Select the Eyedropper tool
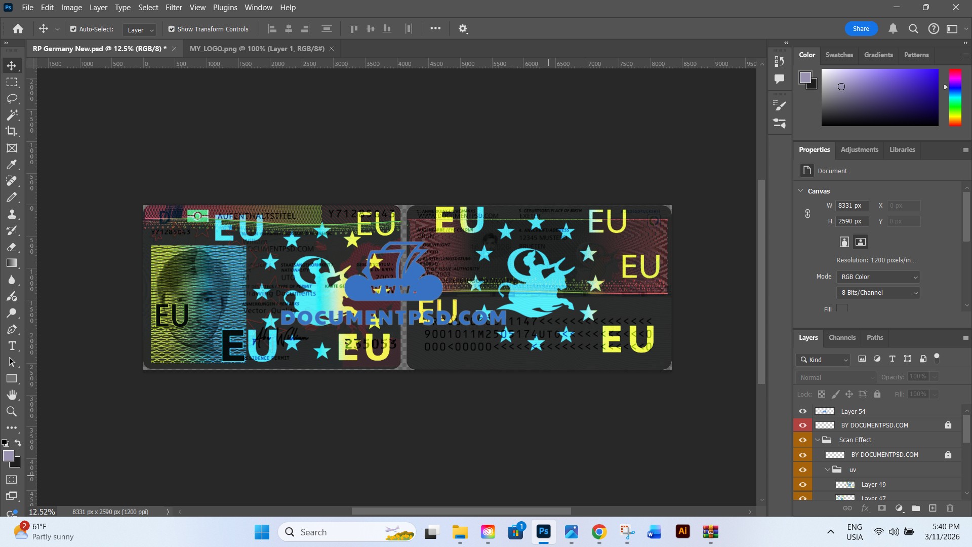This screenshot has width=972, height=547. [x=12, y=164]
